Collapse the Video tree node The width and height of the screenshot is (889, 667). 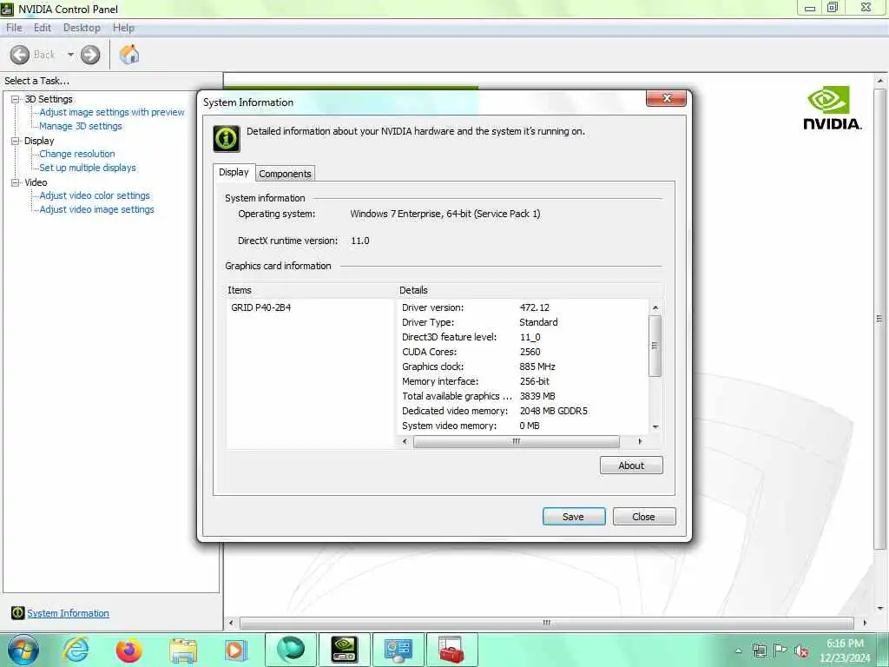(x=16, y=182)
